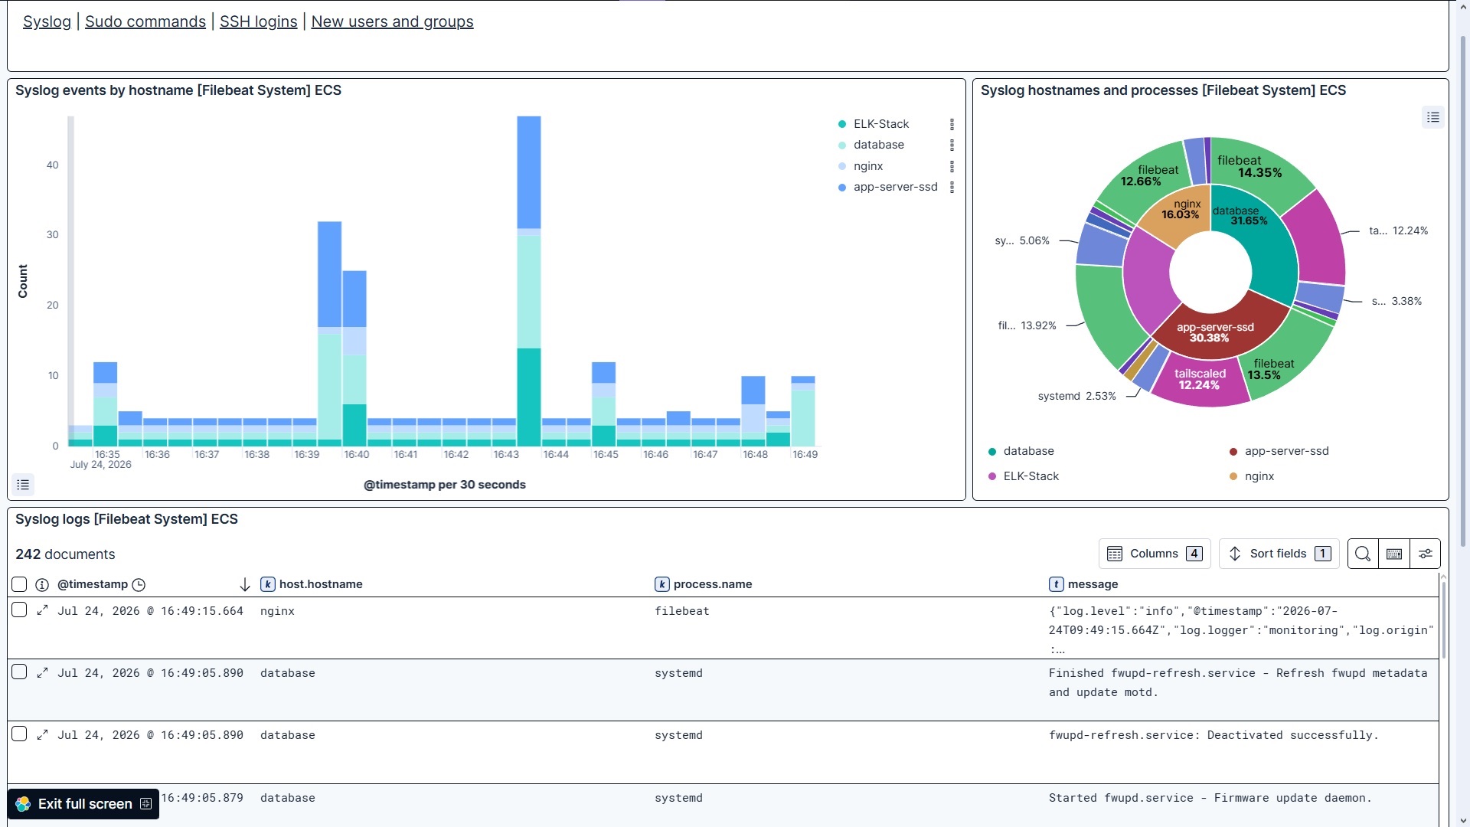
Task: Click @timestamp column header
Action: click(93, 584)
